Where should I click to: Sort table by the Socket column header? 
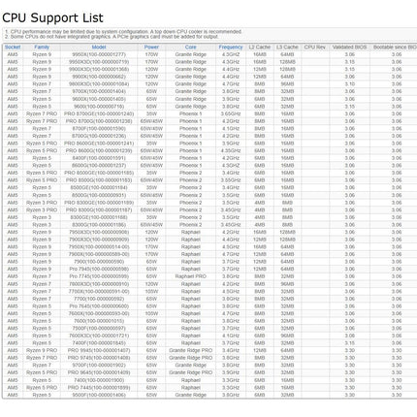click(x=13, y=48)
